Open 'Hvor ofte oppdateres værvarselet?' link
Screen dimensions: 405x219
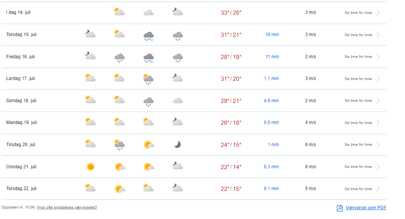[x=67, y=207]
